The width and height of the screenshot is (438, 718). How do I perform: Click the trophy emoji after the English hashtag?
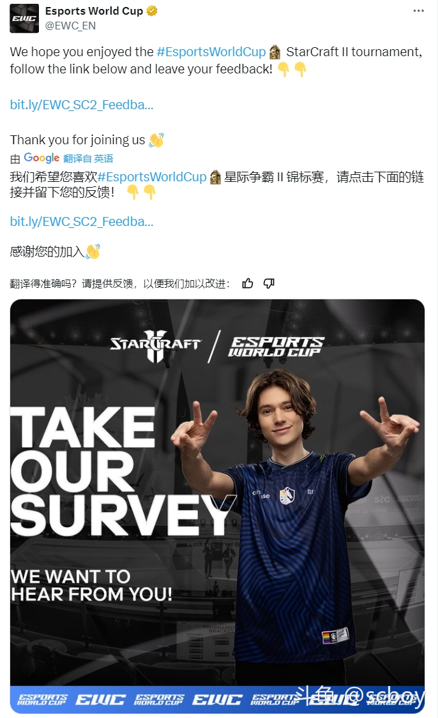point(275,52)
